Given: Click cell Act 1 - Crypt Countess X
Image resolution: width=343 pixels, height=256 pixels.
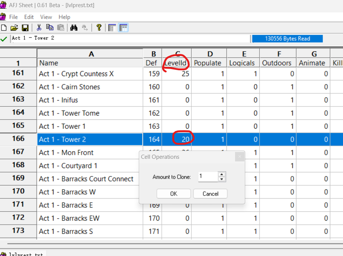Looking at the screenshot, I should 90,74.
